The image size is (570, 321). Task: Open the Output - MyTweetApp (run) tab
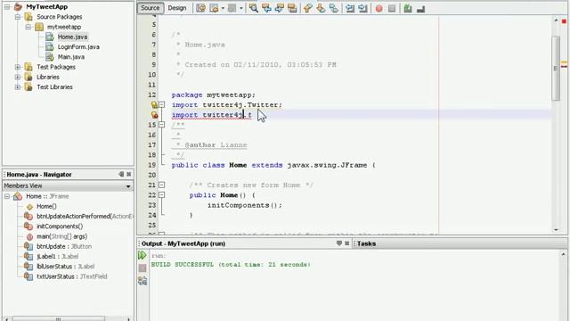[183, 243]
